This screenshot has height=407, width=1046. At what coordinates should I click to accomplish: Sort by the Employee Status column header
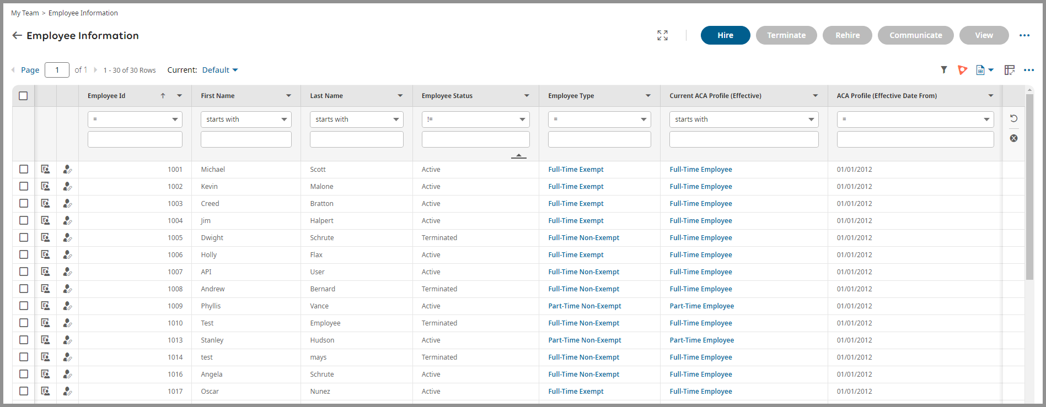coord(447,96)
